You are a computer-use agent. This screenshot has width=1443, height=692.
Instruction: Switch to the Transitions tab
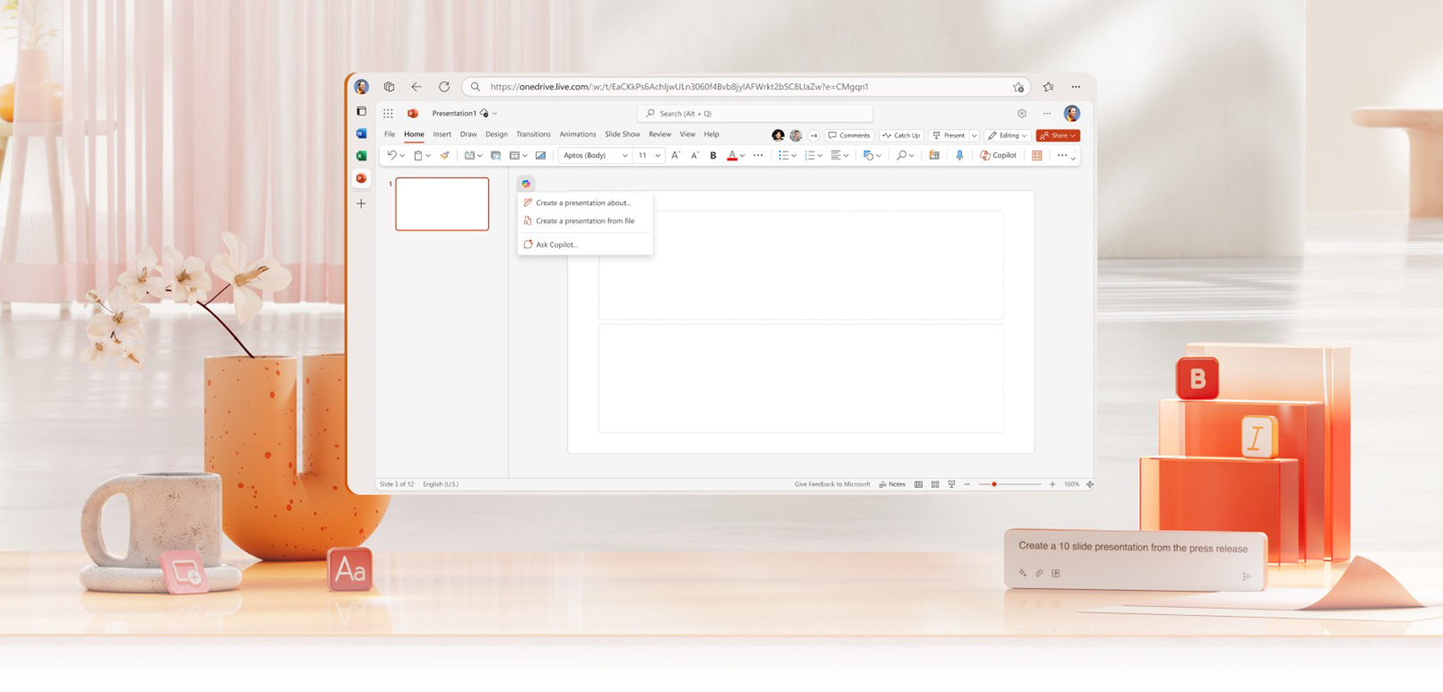[533, 134]
